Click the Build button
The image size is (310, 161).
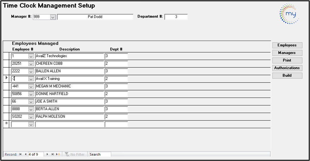click(287, 75)
